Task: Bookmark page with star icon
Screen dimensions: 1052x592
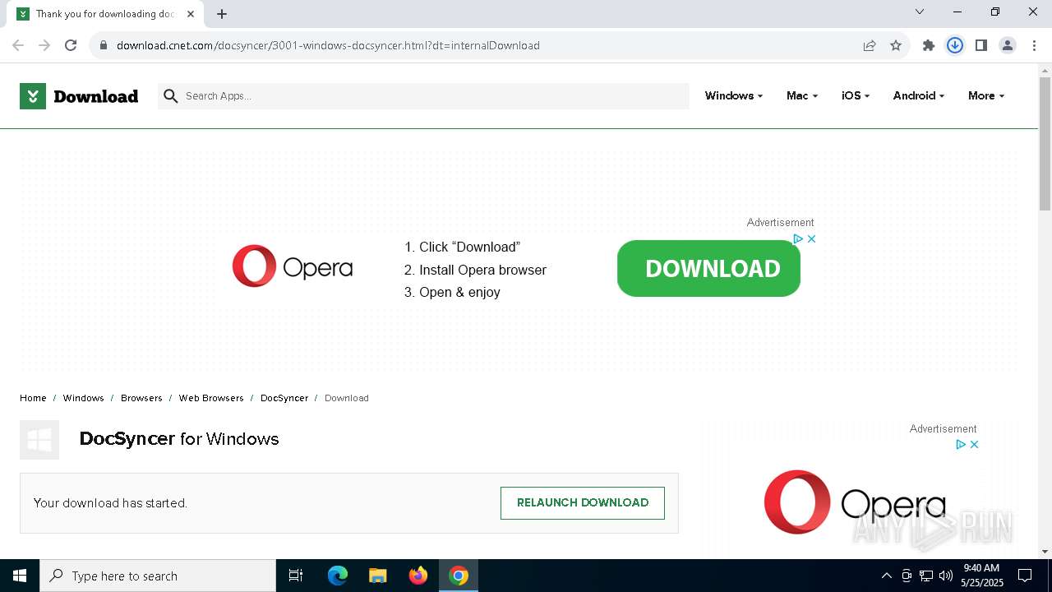Action: 896,45
